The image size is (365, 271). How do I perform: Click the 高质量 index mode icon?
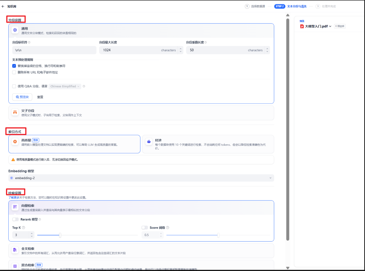pos(15,142)
